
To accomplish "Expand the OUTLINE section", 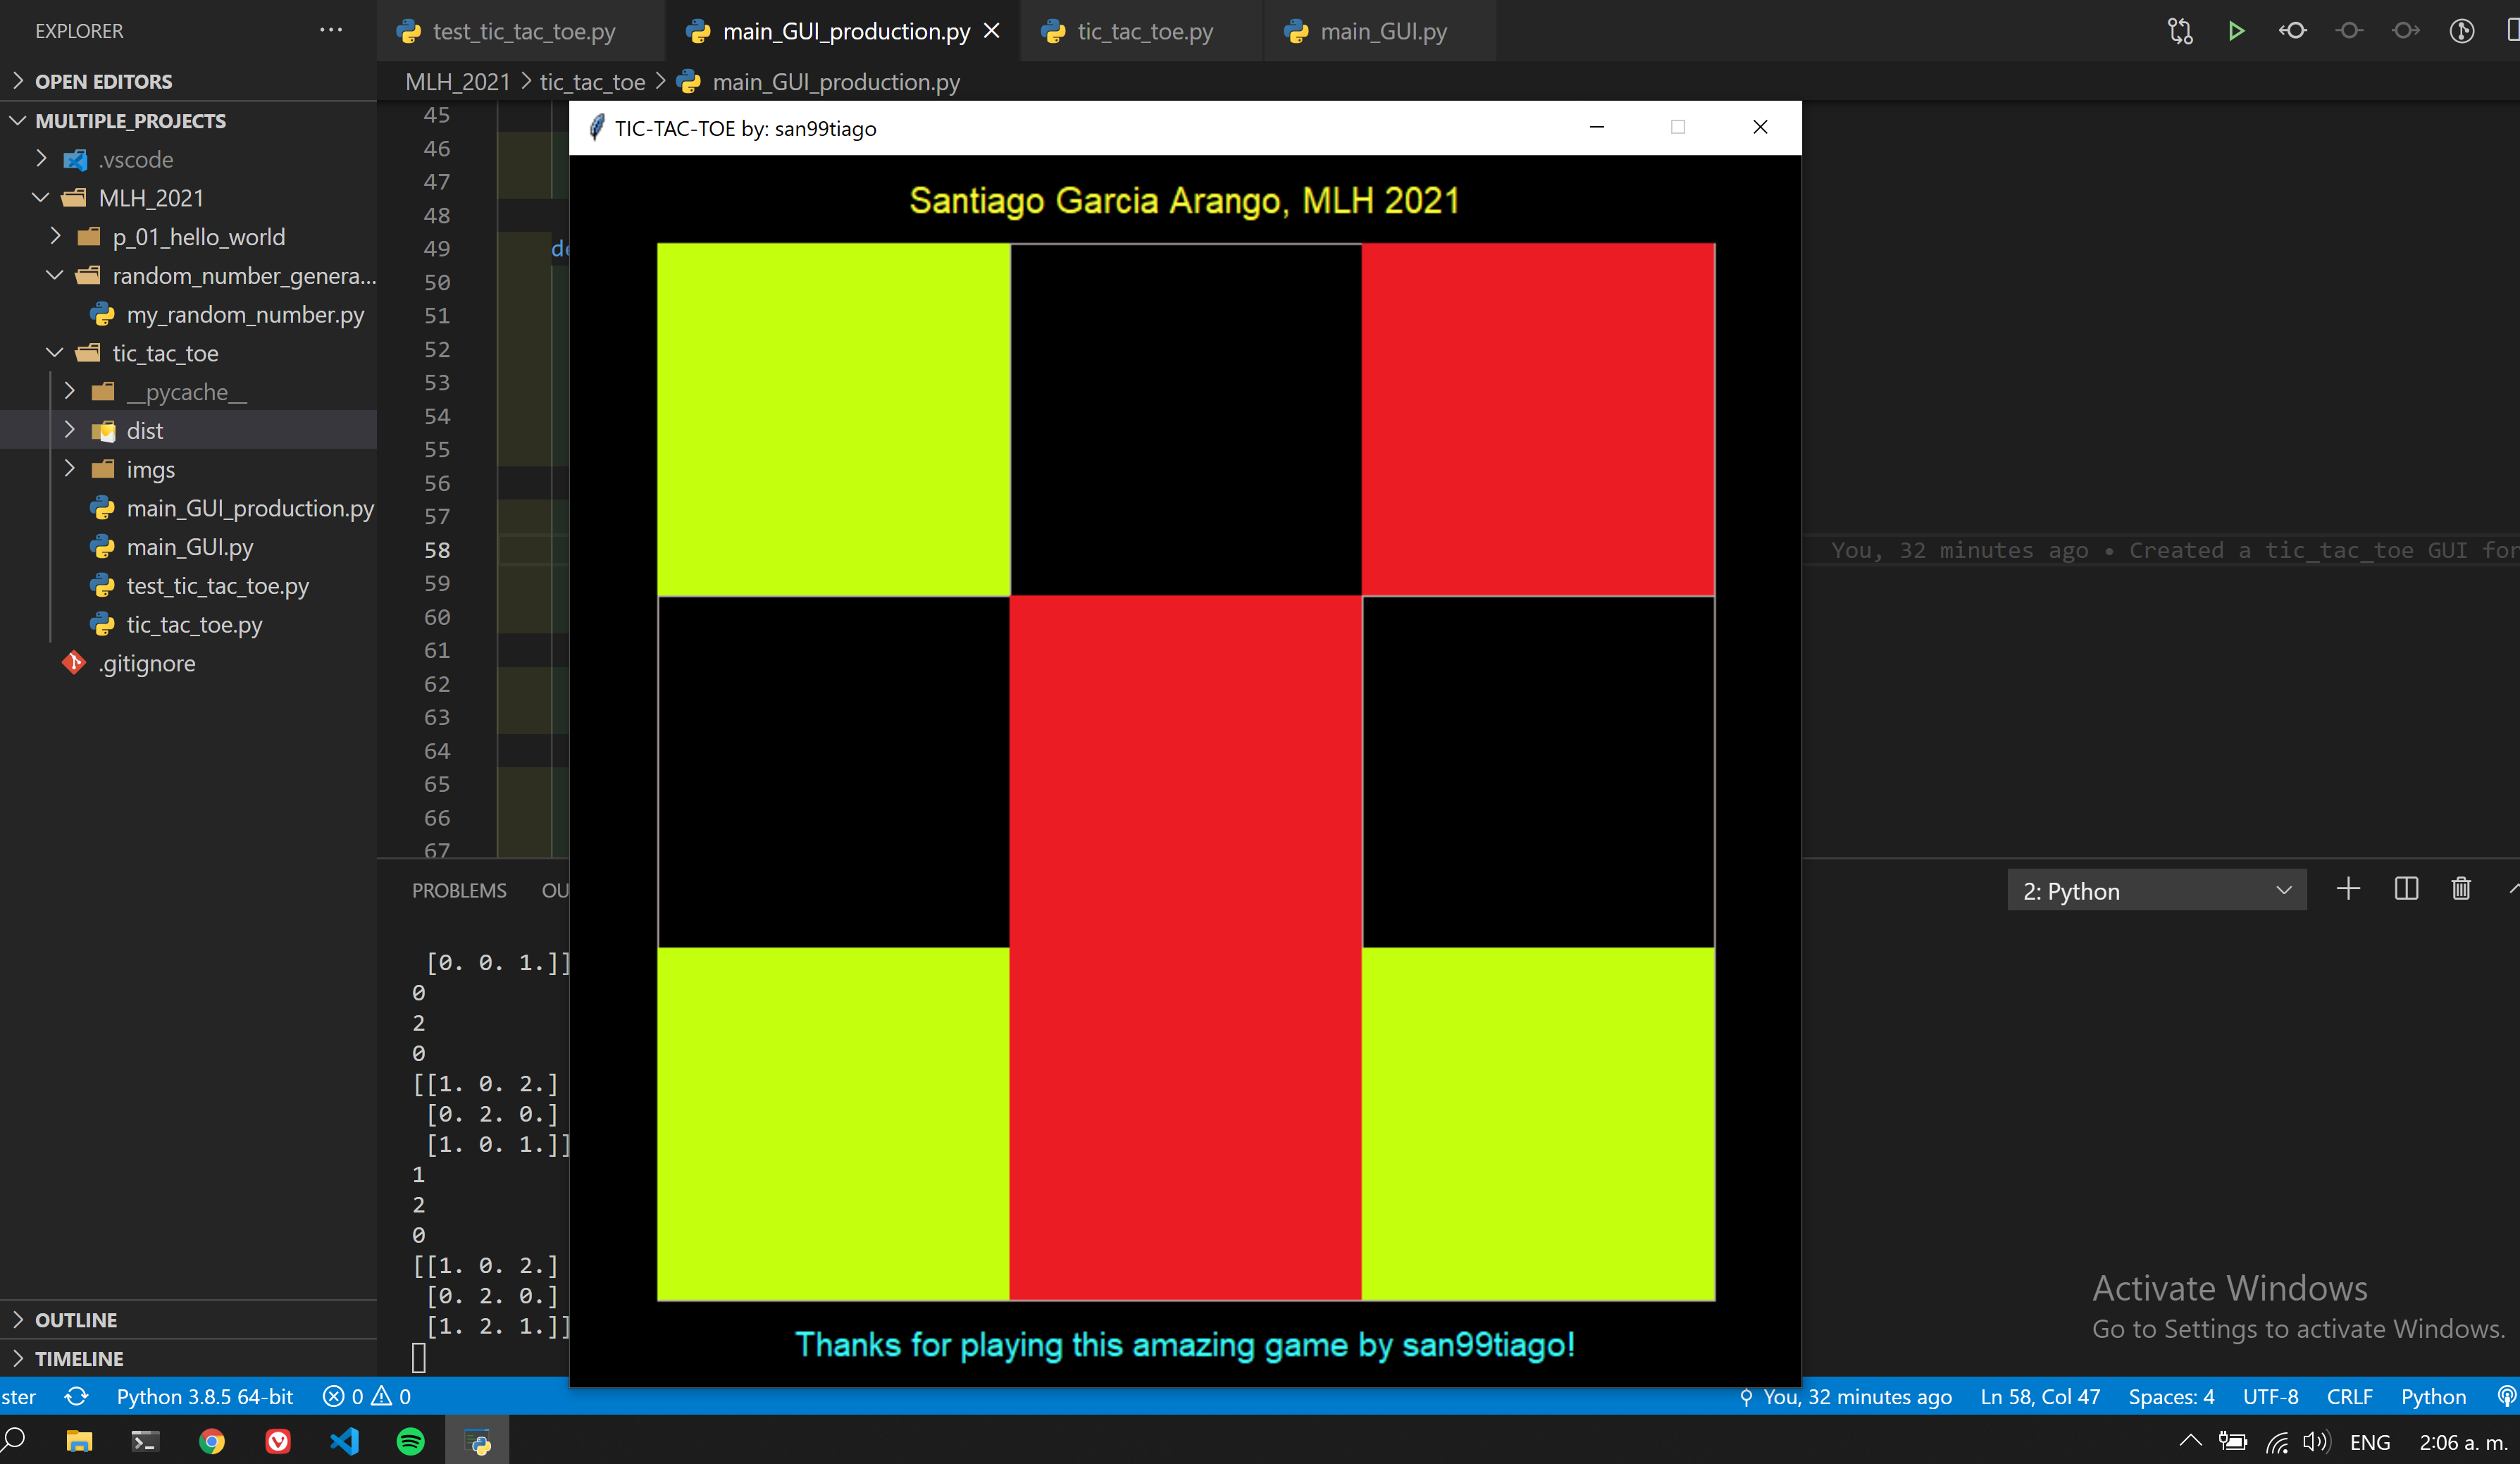I will point(76,1320).
